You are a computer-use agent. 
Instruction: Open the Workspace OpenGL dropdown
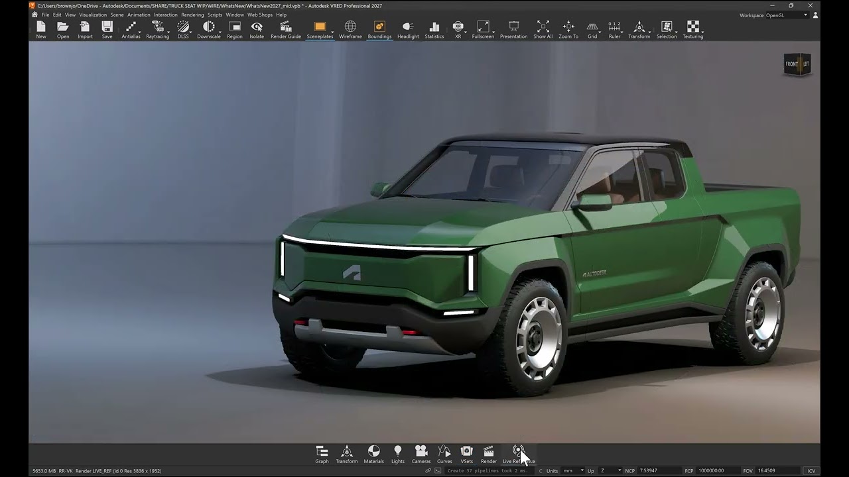click(x=787, y=15)
